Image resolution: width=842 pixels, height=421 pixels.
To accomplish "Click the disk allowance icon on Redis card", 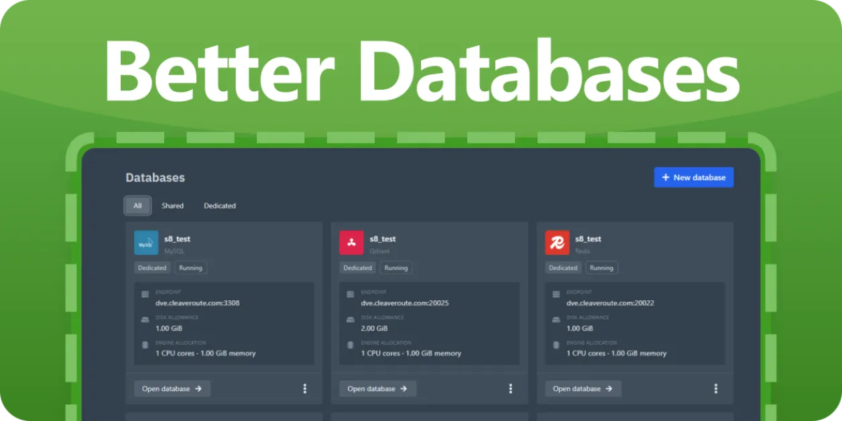I will tap(556, 320).
